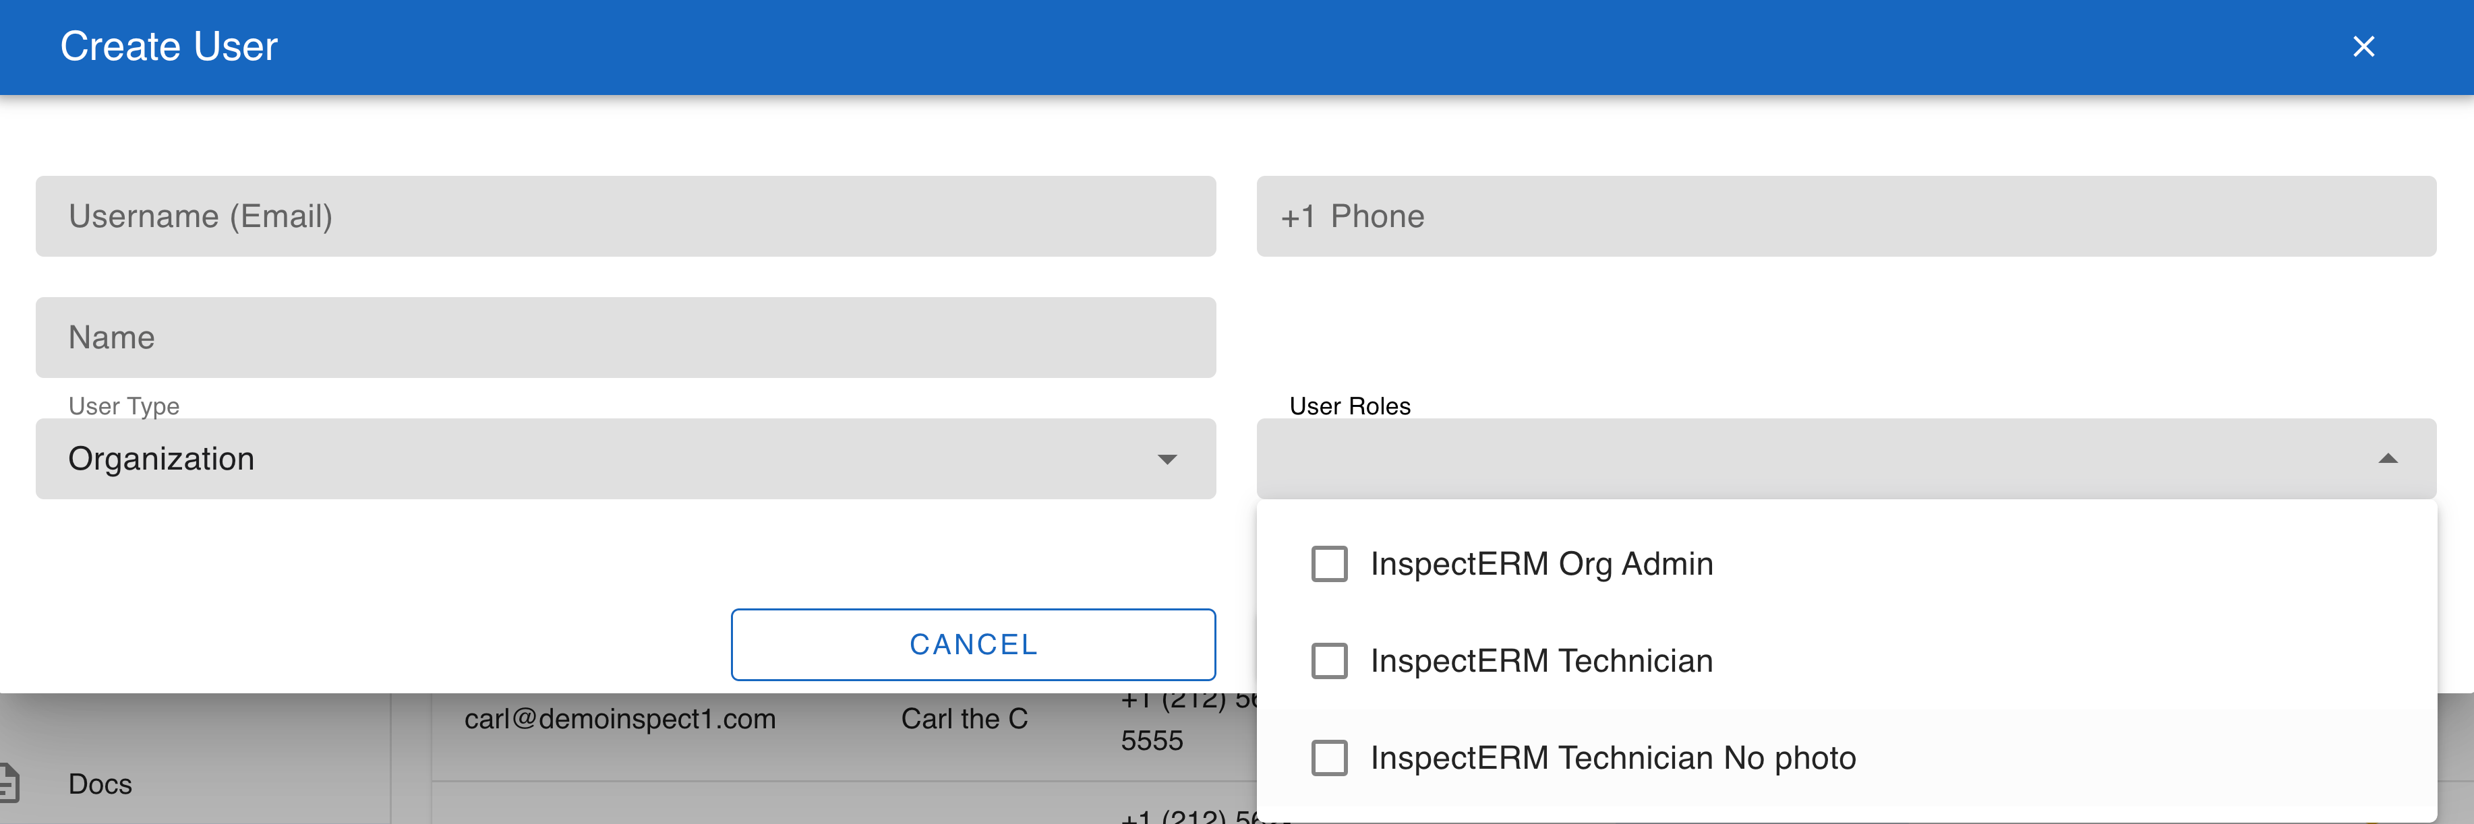The height and width of the screenshot is (824, 2474).
Task: Check InspectERM Technician No photo checkbox
Action: 1329,758
